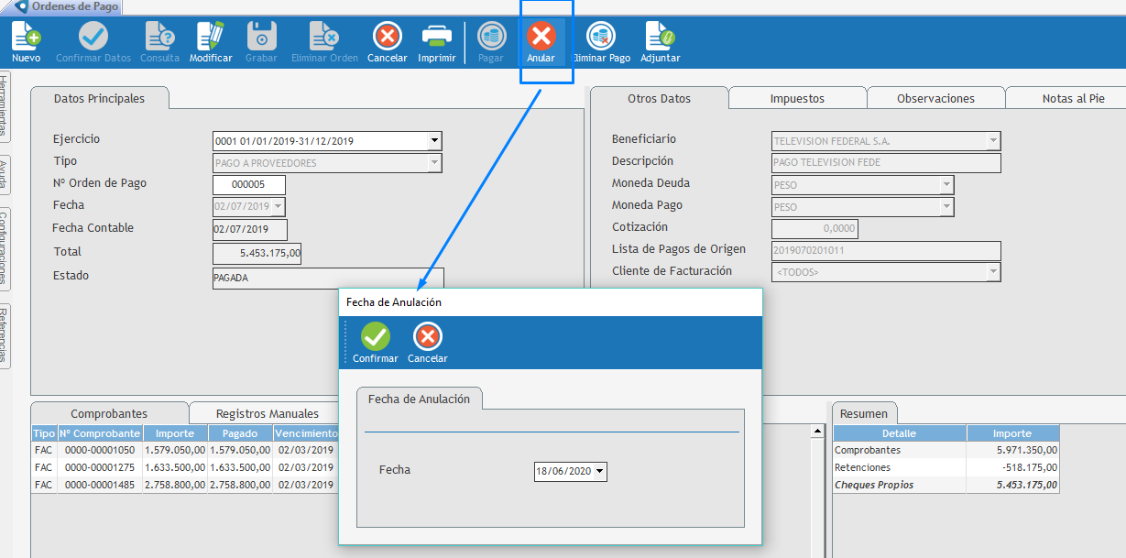The width and height of the screenshot is (1126, 558).
Task: Click the Fecha Contable input field
Action: pos(250,229)
